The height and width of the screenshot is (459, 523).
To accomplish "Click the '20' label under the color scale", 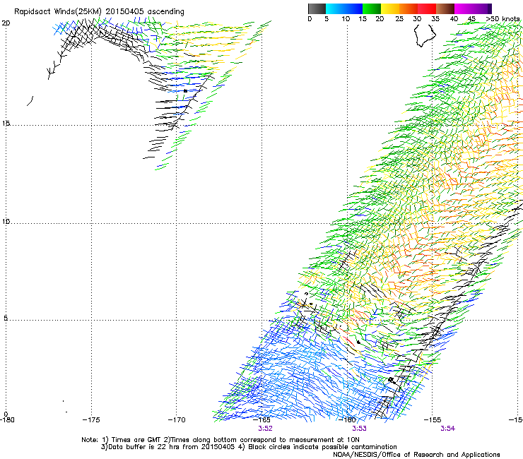I will 380,19.
